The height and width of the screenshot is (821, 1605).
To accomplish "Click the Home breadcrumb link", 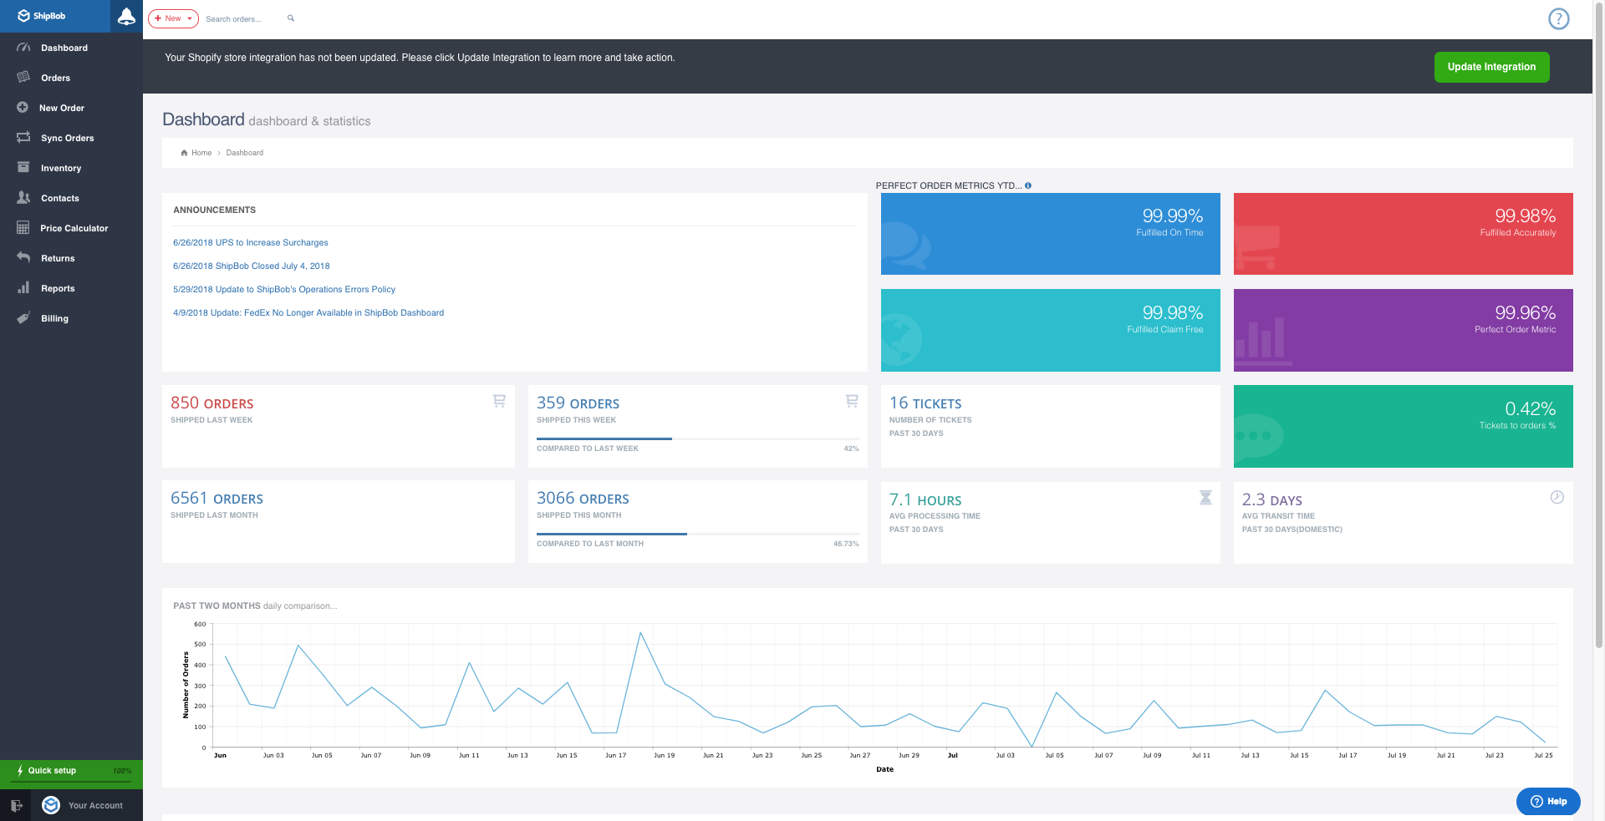I will (x=201, y=153).
